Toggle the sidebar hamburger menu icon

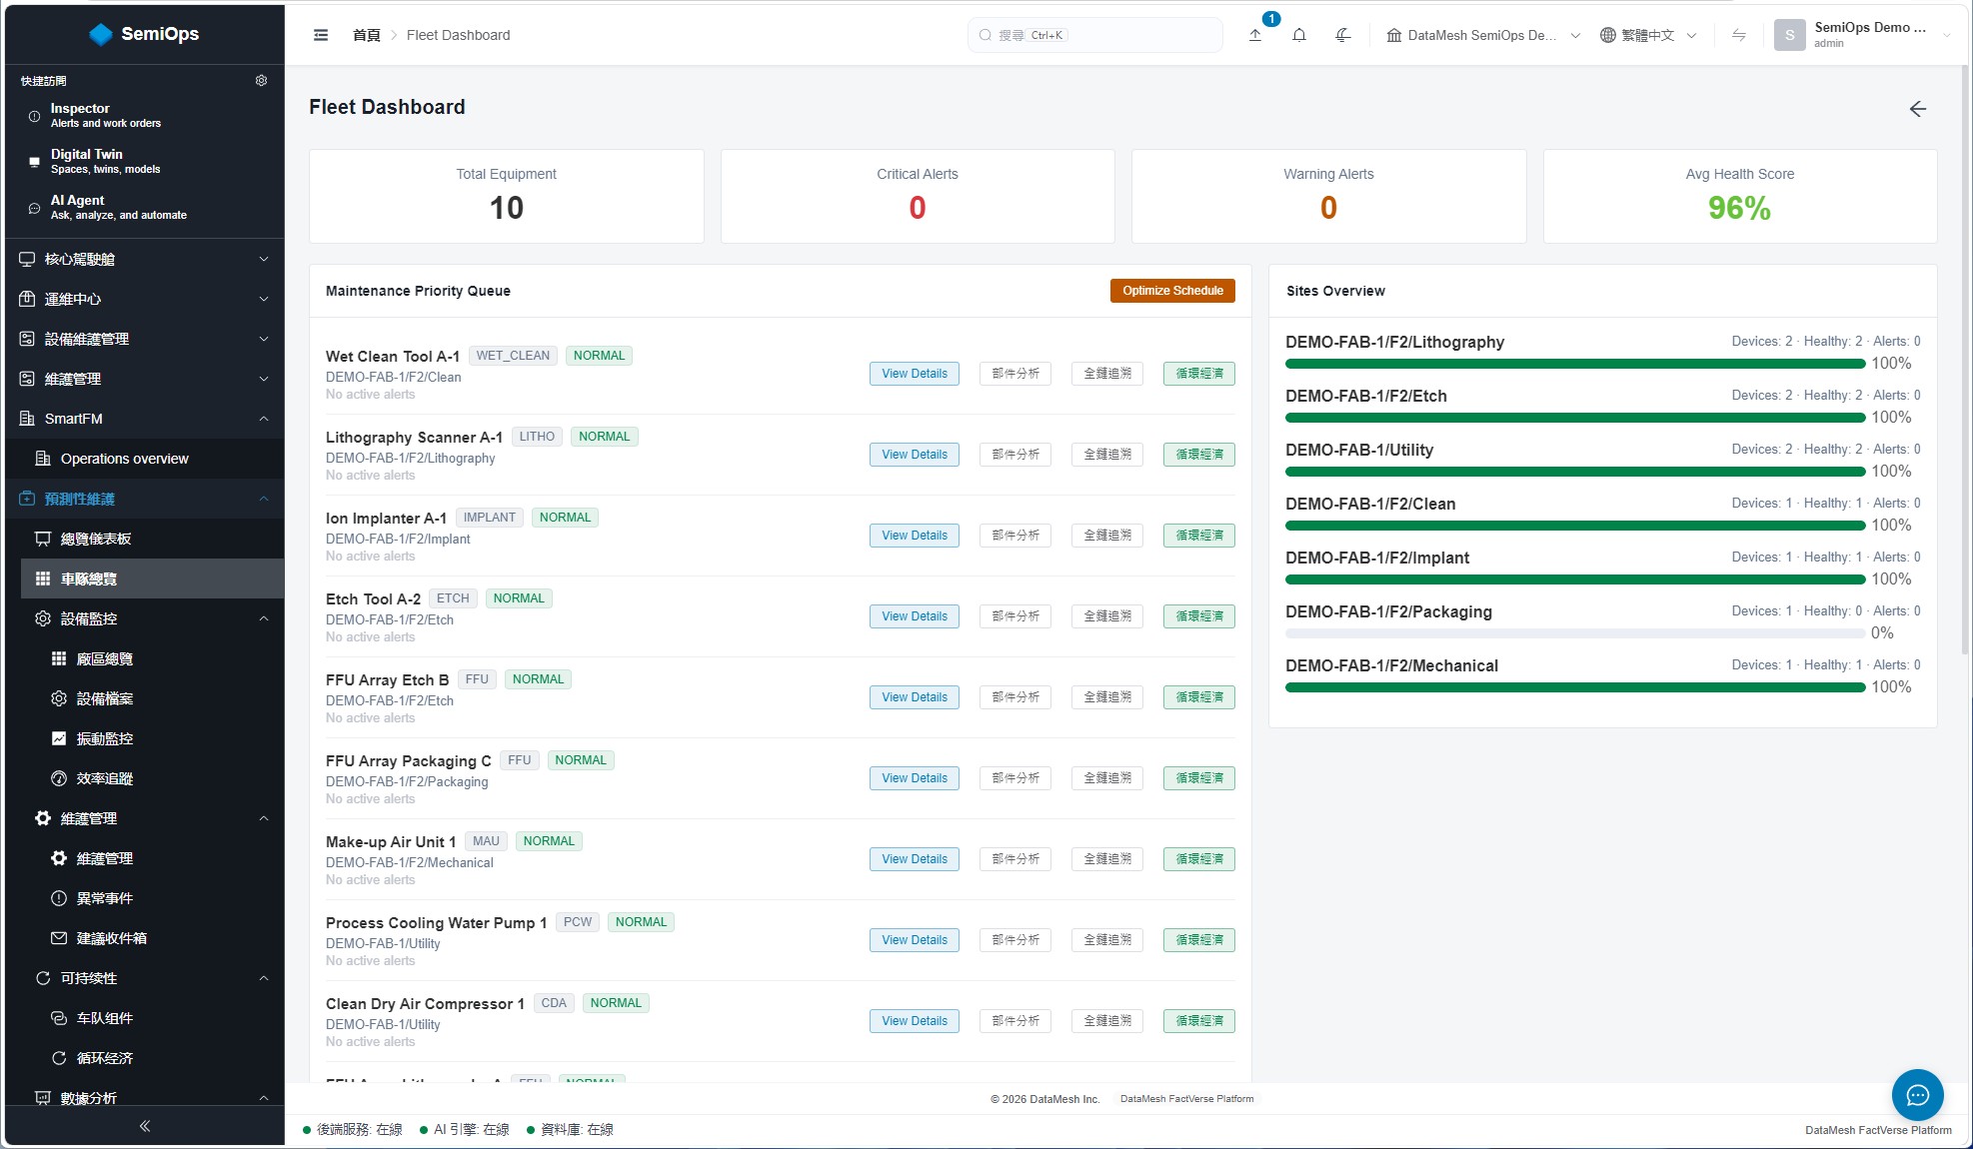point(321,35)
